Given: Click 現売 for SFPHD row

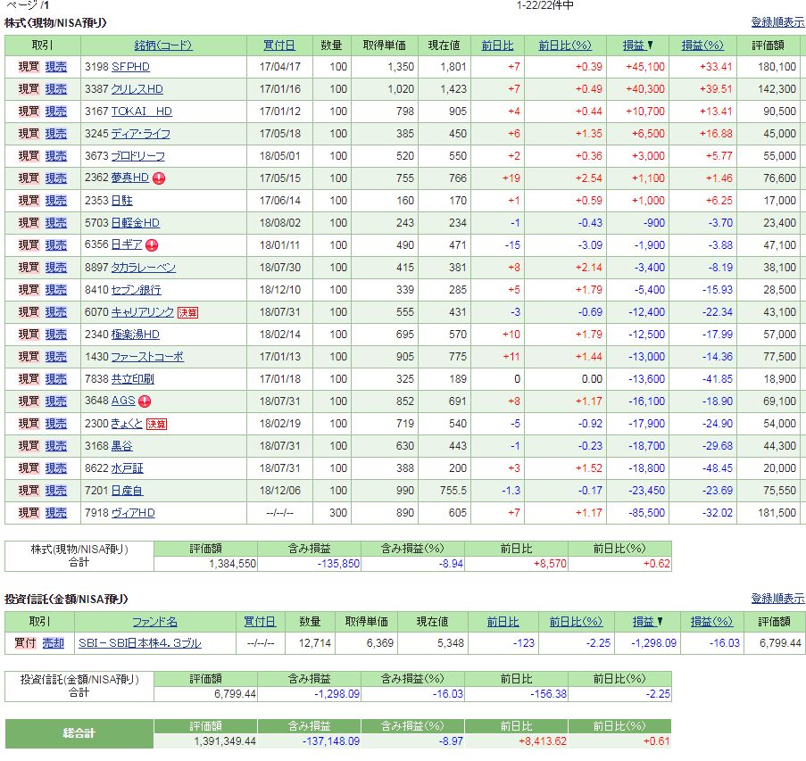Looking at the screenshot, I should [56, 67].
